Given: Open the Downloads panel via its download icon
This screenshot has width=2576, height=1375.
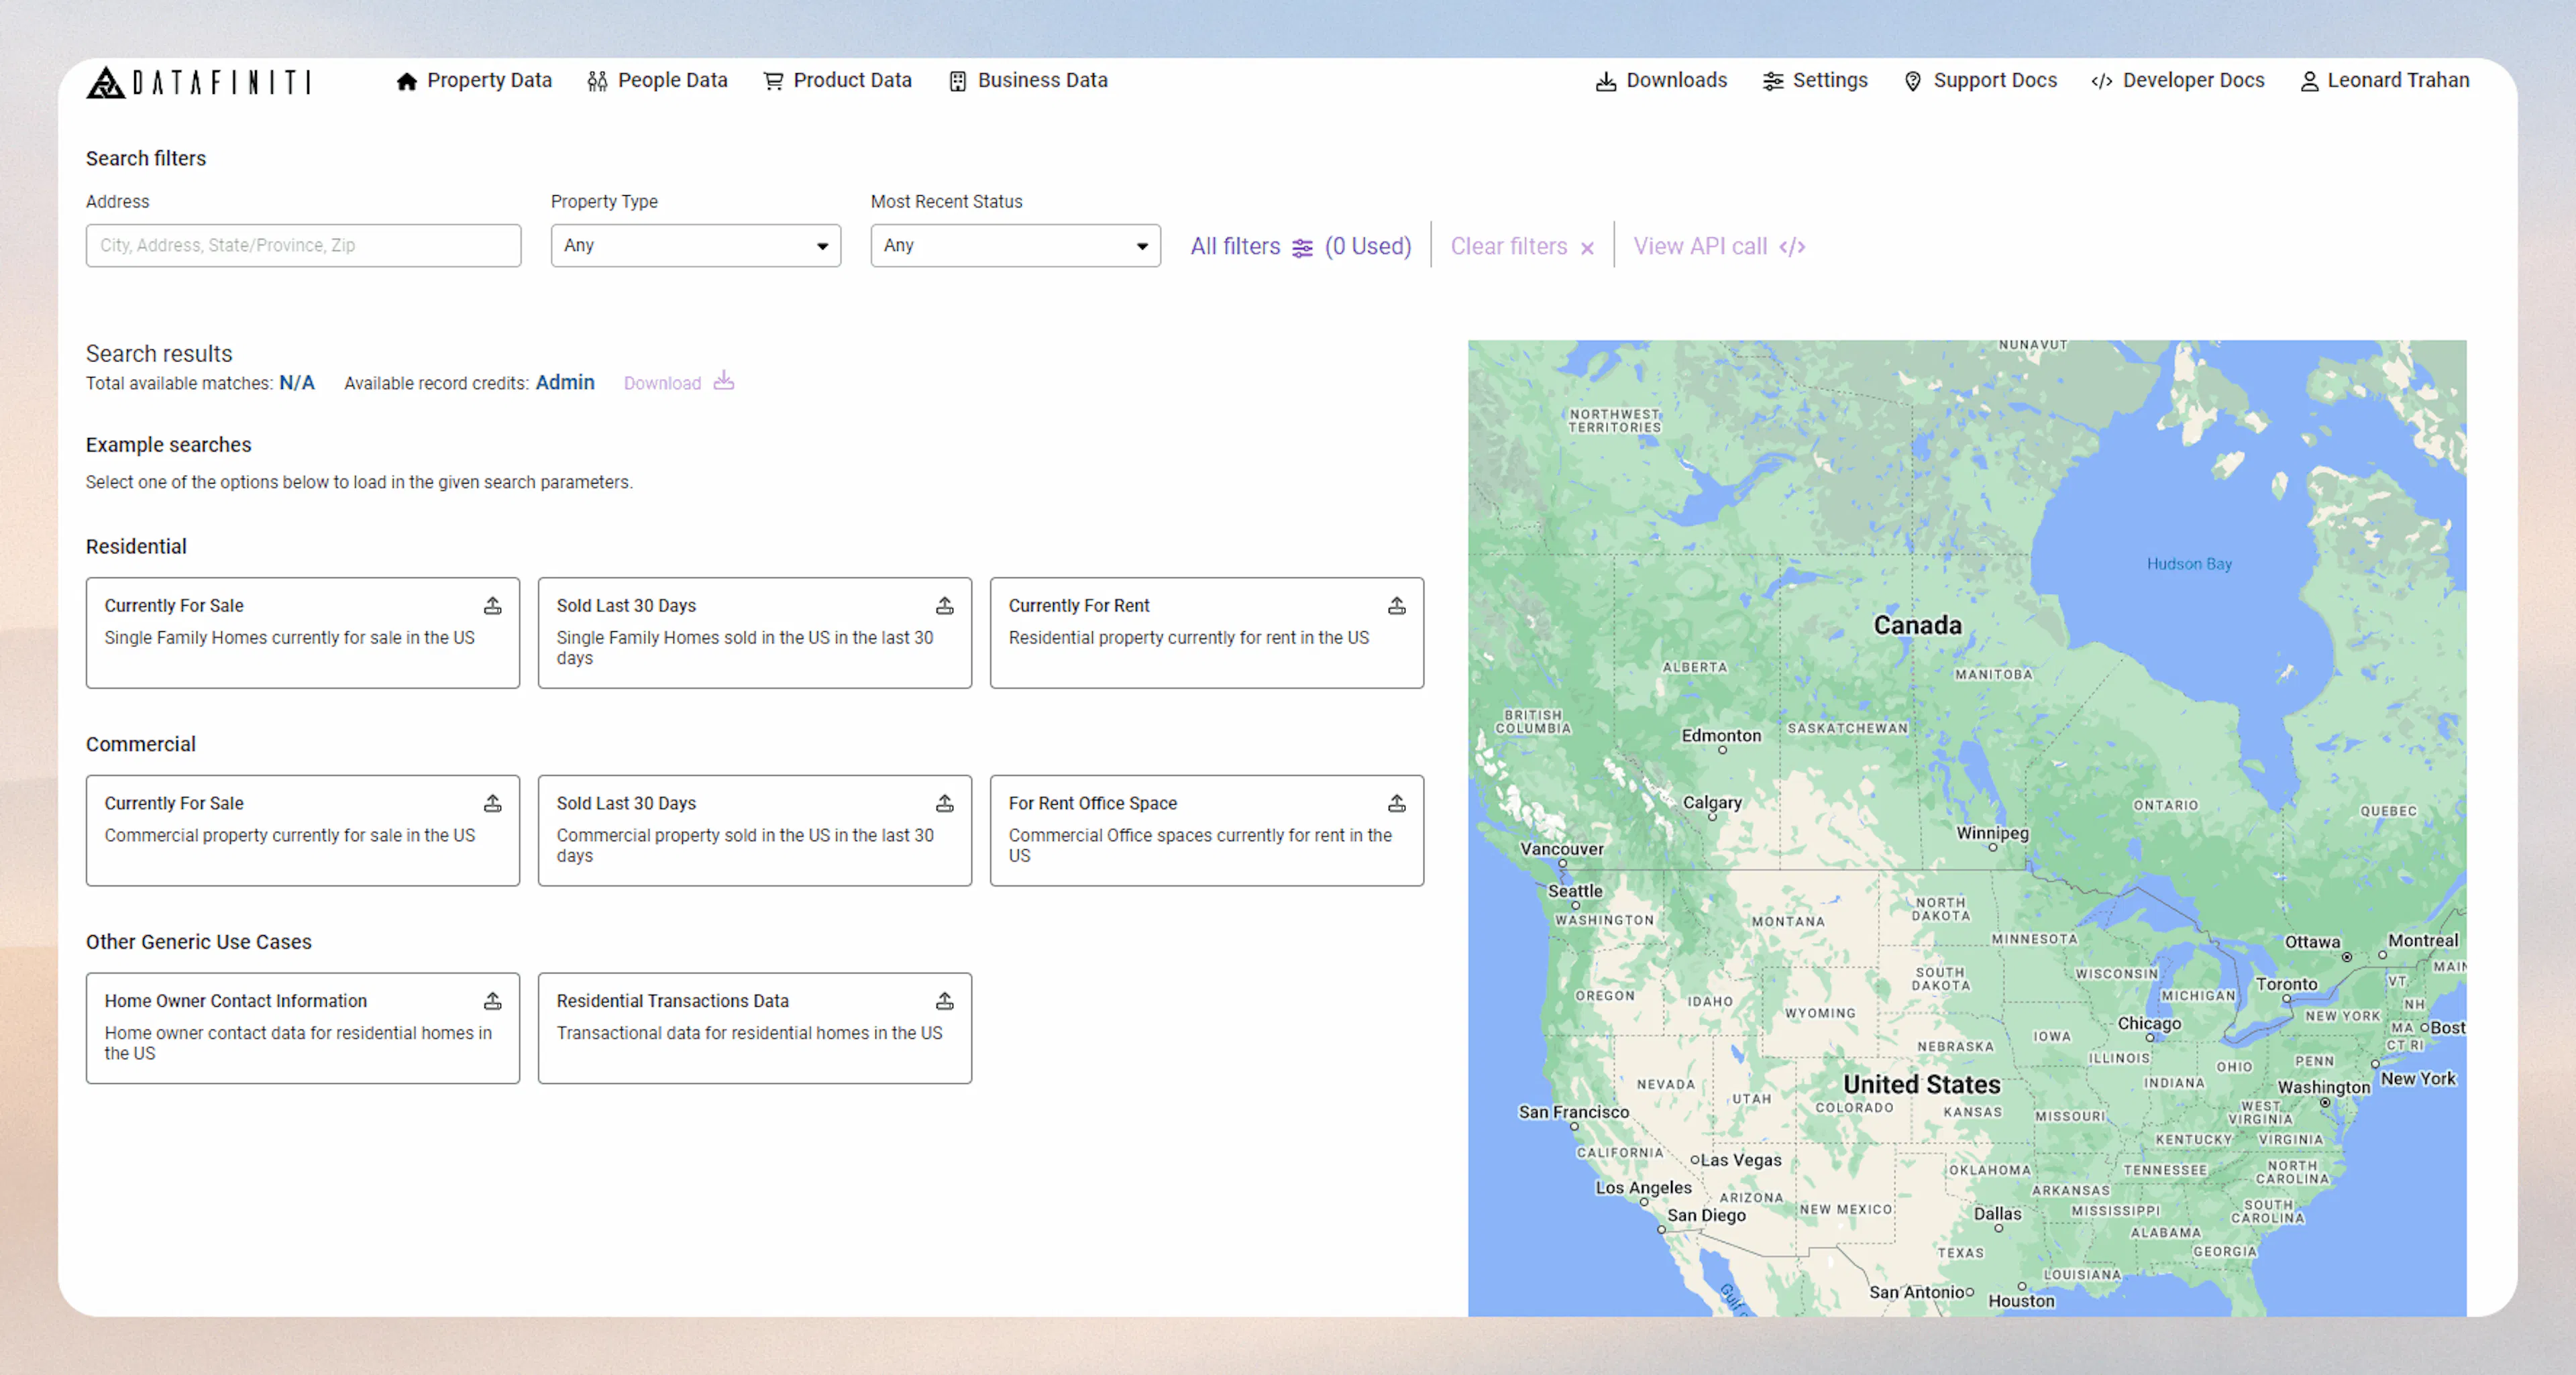Looking at the screenshot, I should point(1606,81).
